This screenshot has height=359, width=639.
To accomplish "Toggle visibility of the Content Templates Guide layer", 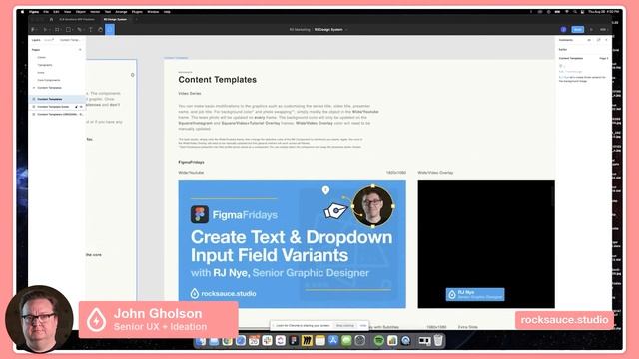I will [81, 107].
